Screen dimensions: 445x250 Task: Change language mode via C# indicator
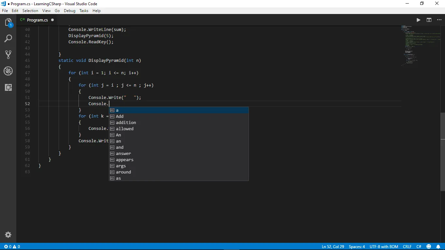419,247
